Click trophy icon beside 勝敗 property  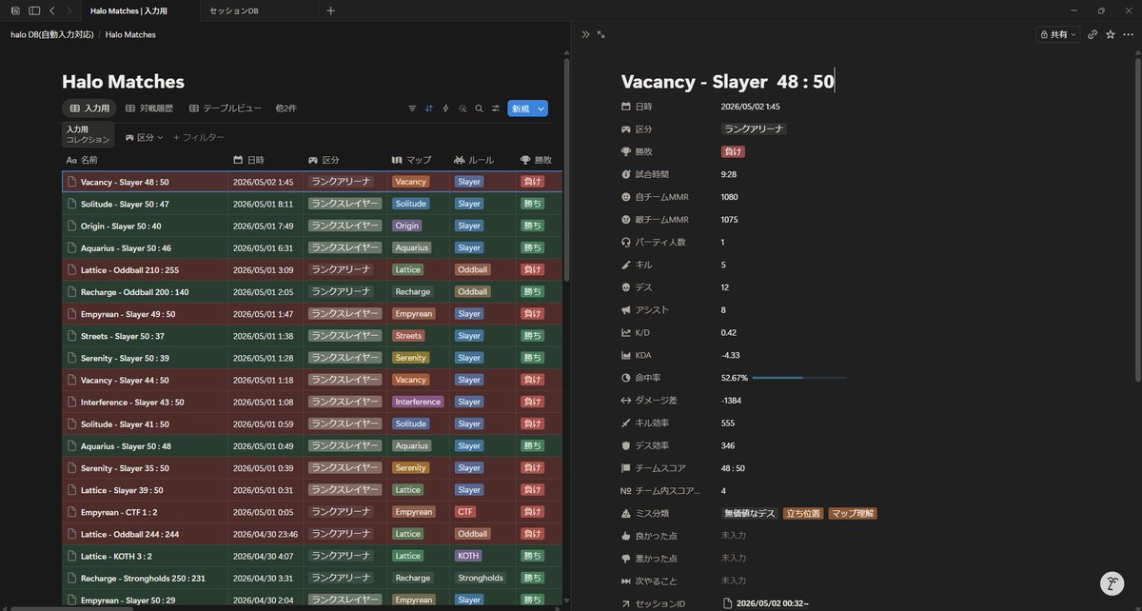pos(626,151)
